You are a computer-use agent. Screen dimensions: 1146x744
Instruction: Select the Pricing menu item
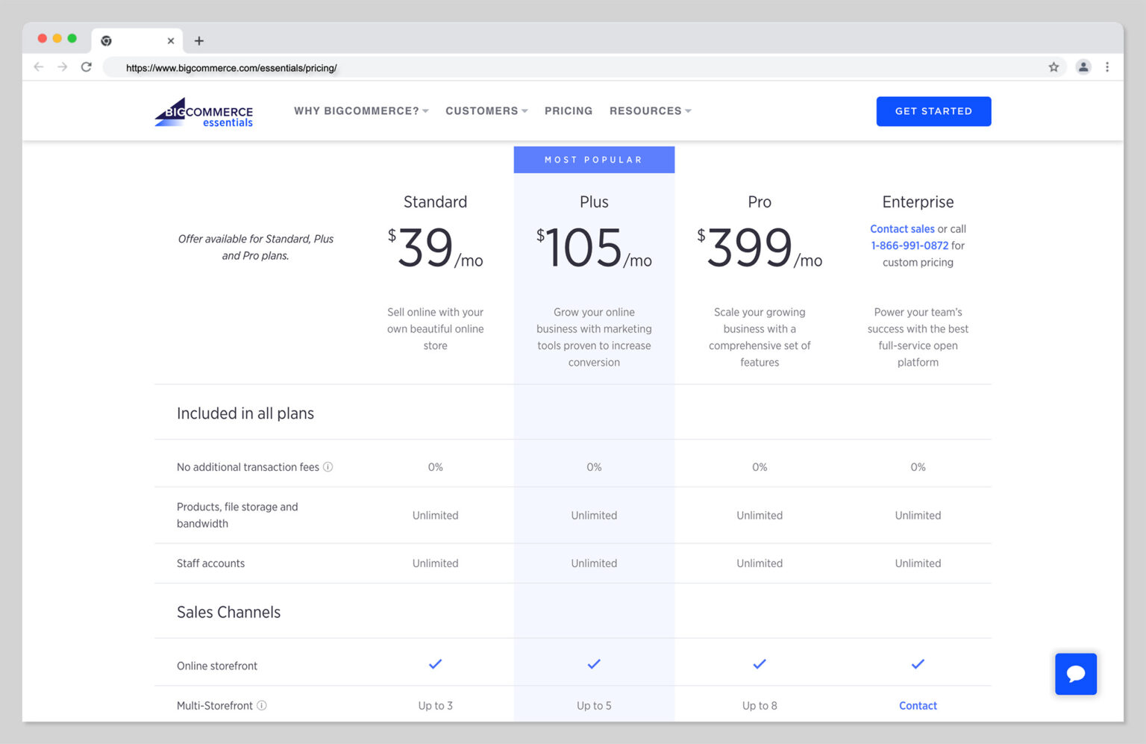click(569, 110)
